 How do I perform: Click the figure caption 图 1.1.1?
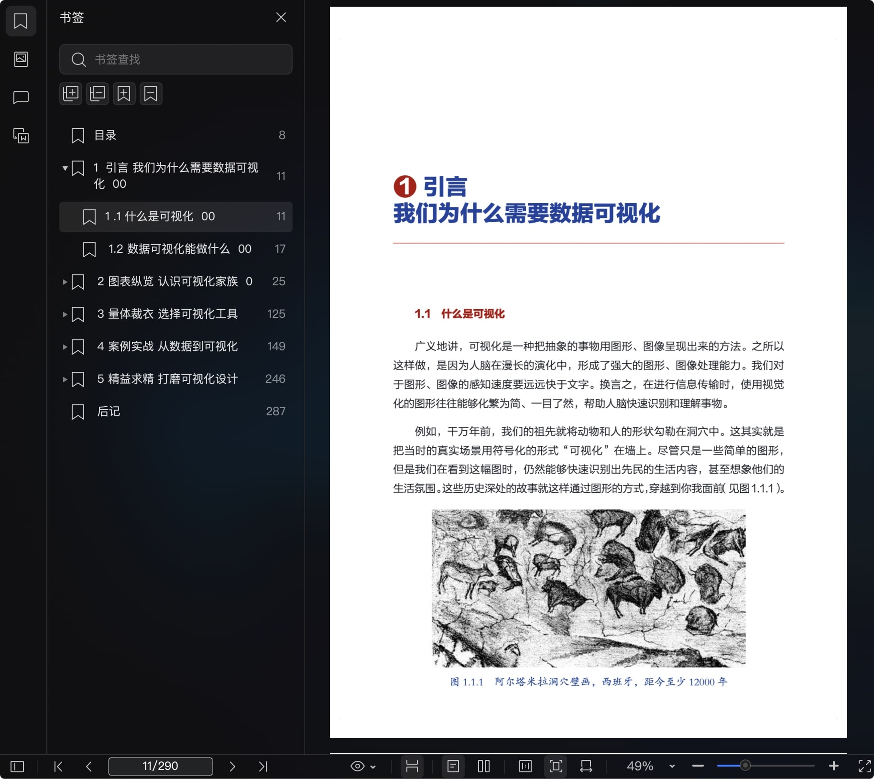[x=589, y=682]
